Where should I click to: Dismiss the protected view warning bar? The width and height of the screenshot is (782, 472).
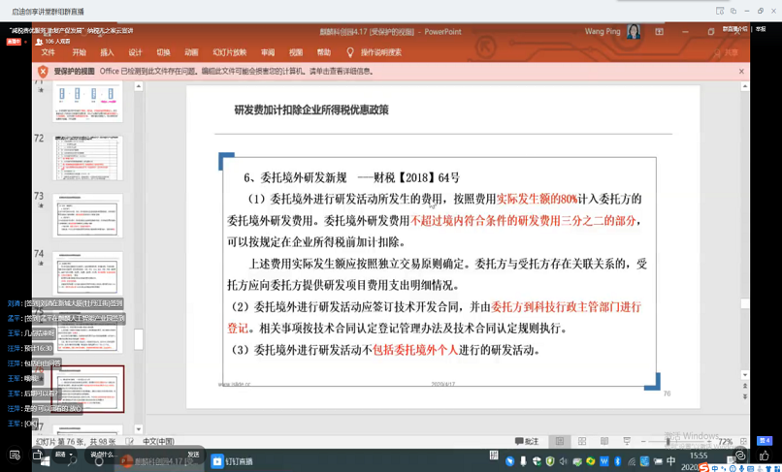point(741,72)
